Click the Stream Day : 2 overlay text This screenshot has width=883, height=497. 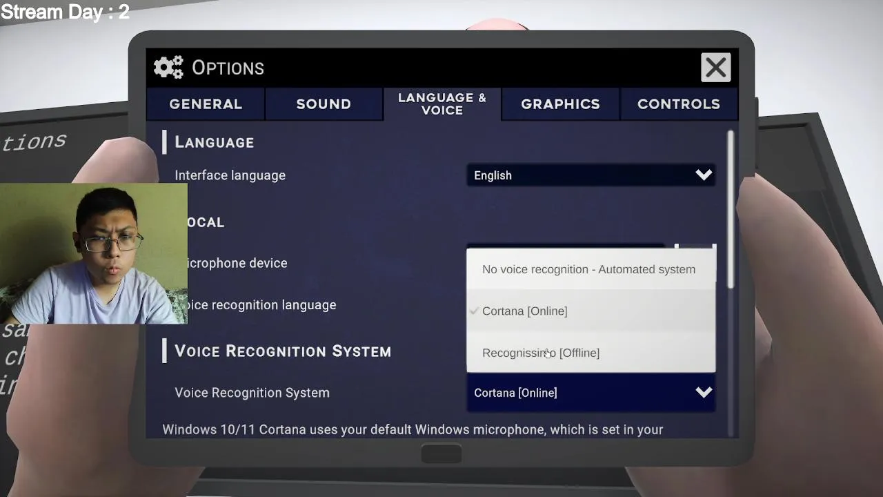coord(65,12)
